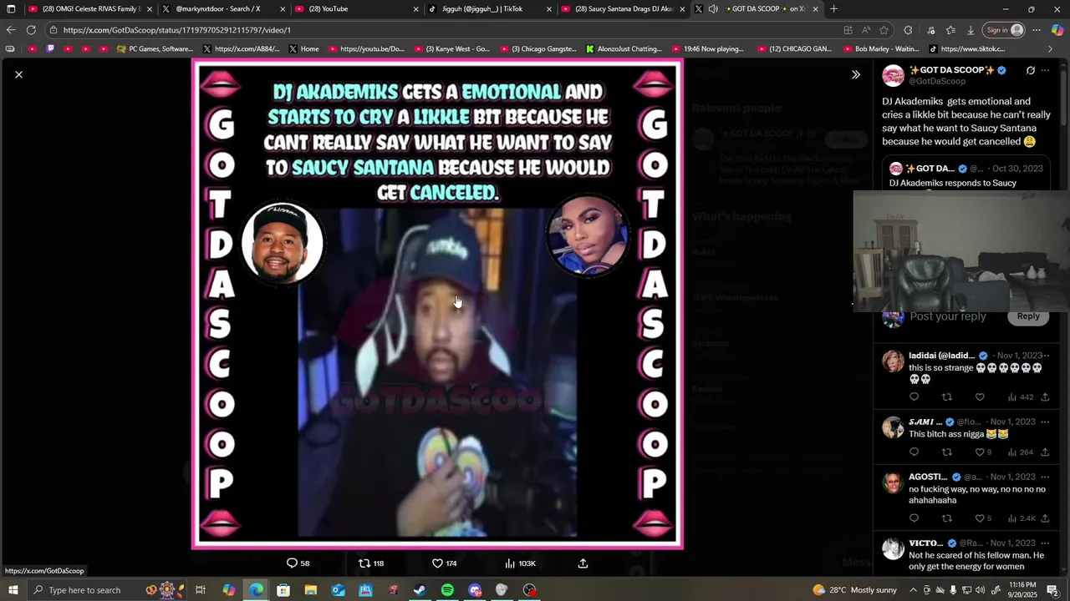This screenshot has width=1070, height=601.
Task: Click the Grok circle icon beside the author name
Action: [1031, 70]
